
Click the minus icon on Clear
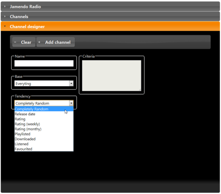tap(15, 42)
